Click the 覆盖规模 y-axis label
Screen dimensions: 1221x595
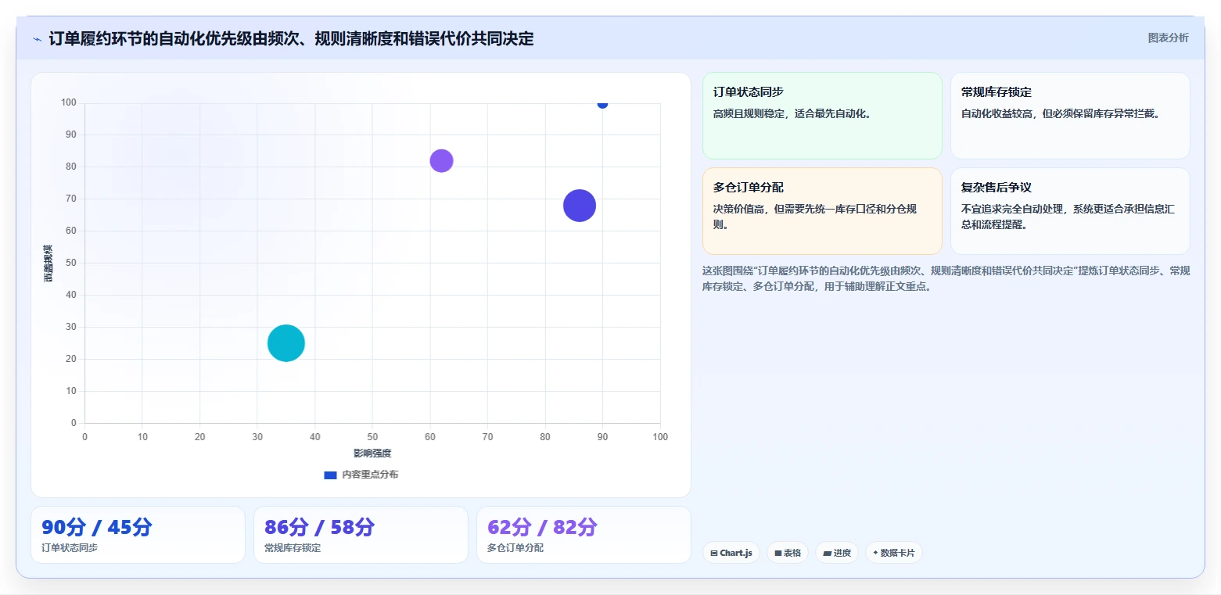point(48,263)
